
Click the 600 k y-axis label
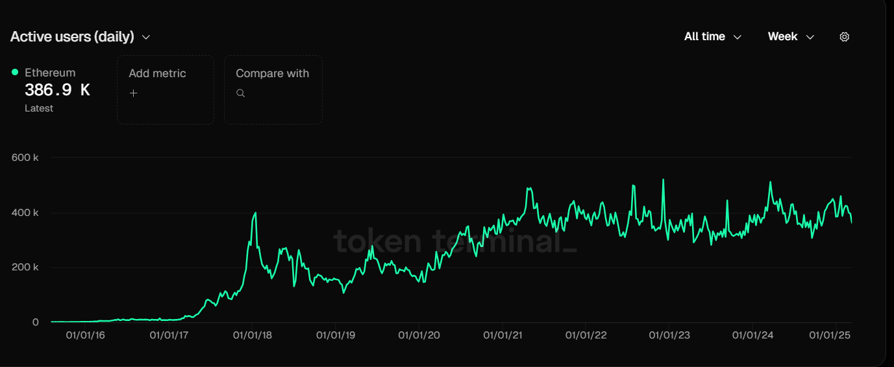click(x=25, y=158)
